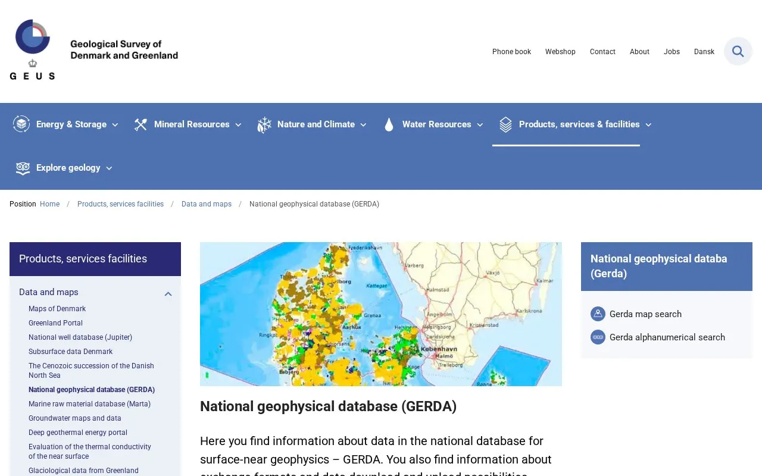Click the Gerda alphanumerical search icon
Screen dimensions: 762x476
pyautogui.click(x=598, y=337)
